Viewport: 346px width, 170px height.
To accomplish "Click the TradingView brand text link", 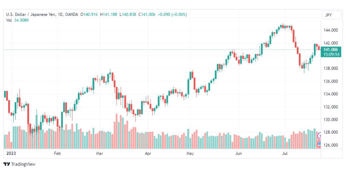I will point(23,164).
